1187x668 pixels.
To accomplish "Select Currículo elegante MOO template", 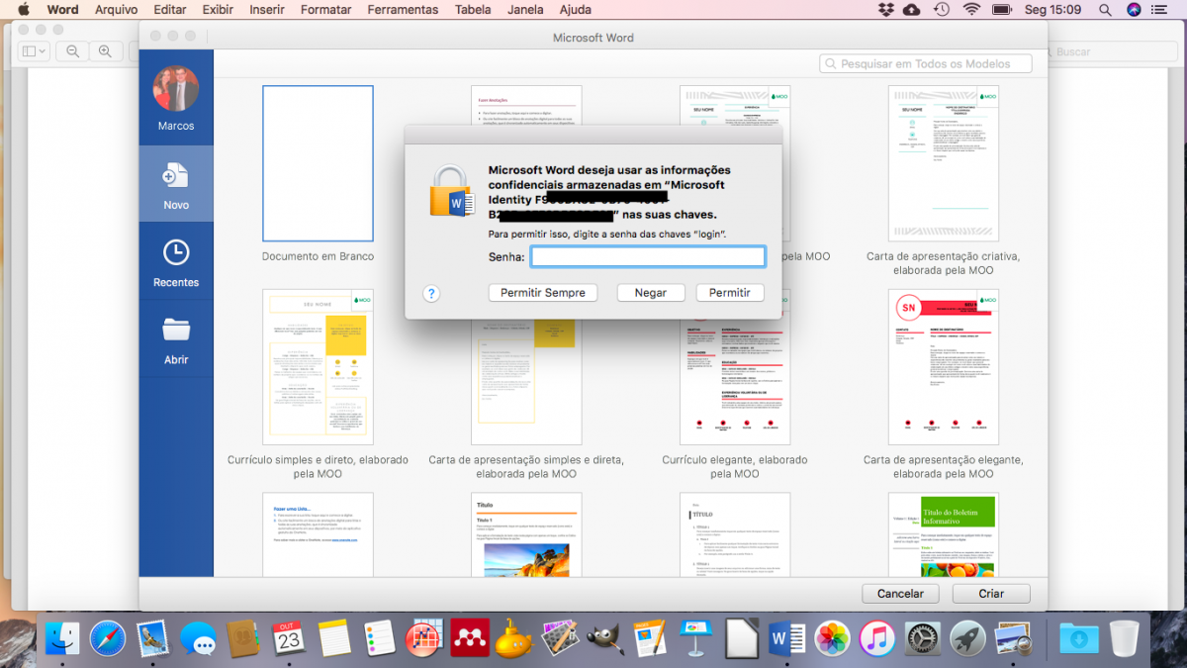I will click(x=735, y=366).
